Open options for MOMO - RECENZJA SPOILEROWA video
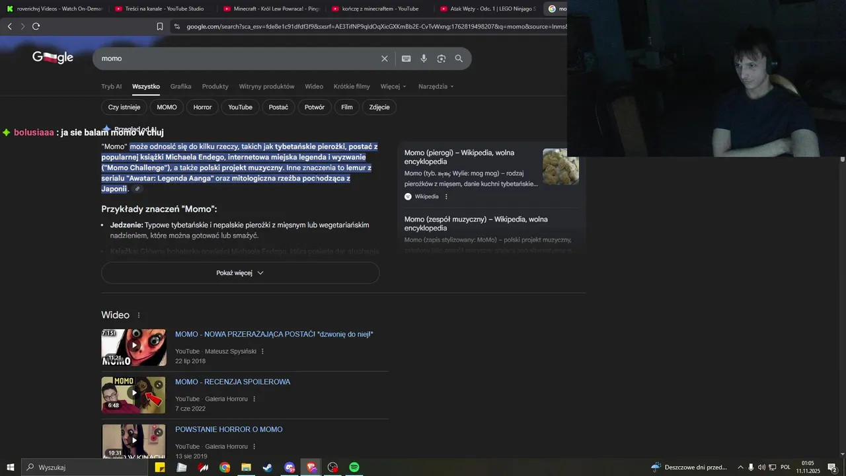 pyautogui.click(x=254, y=399)
